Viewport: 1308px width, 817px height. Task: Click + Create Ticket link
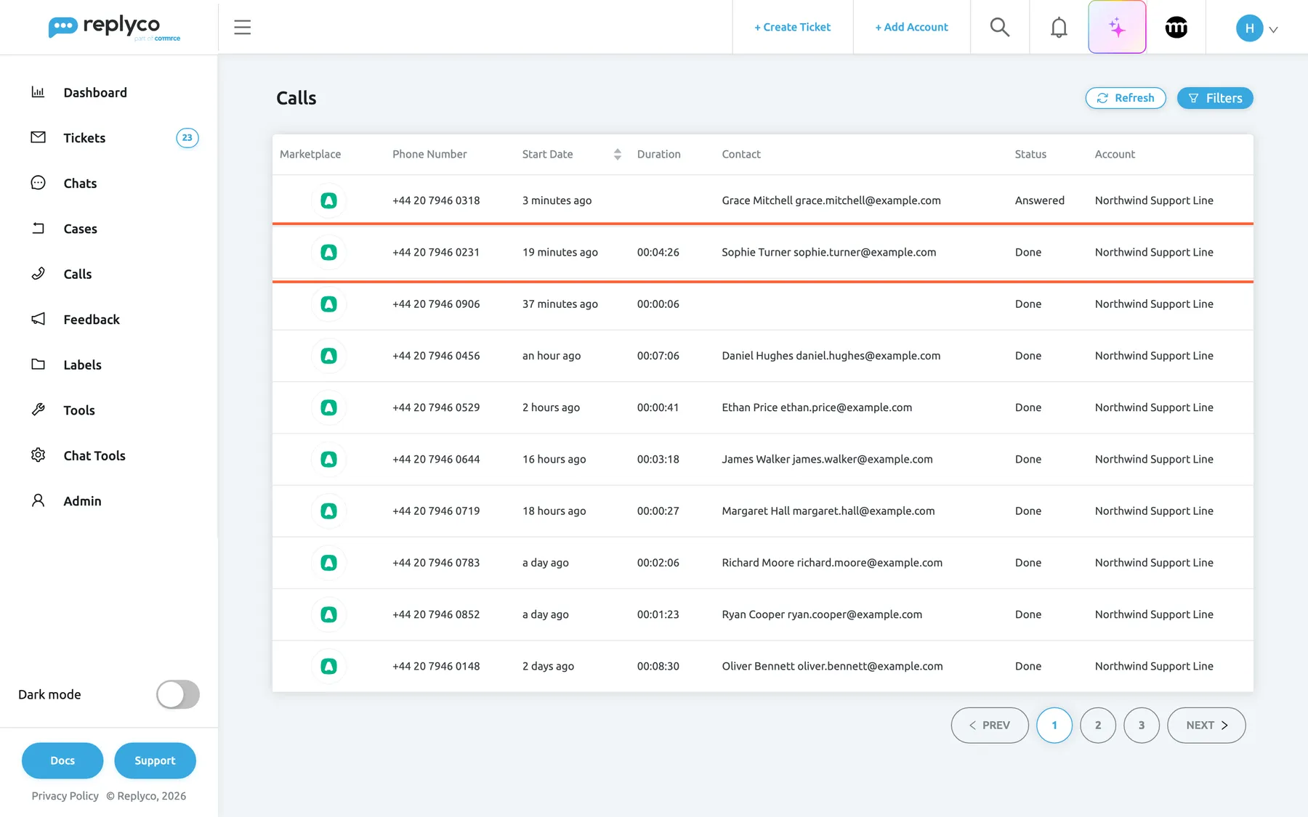point(792,28)
